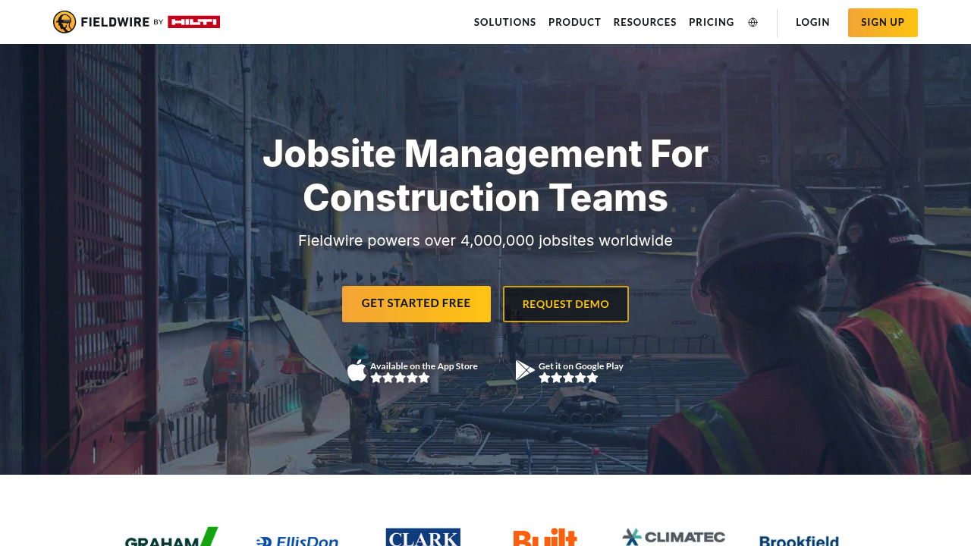Click the Climatec logo
The image size is (971, 546).
pyautogui.click(x=674, y=536)
